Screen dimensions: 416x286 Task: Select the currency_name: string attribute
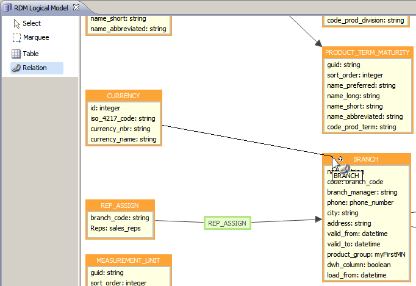[x=123, y=139]
